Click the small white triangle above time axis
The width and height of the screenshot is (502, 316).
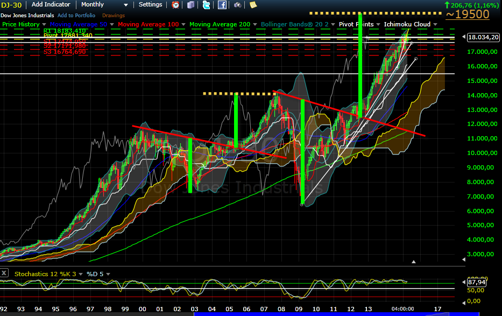coord(414,262)
